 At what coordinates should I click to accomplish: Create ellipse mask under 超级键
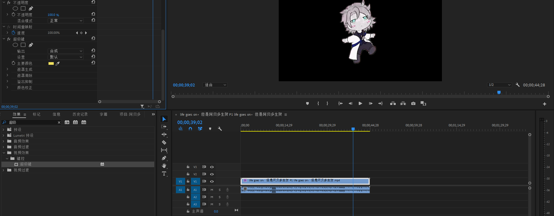tap(15, 45)
